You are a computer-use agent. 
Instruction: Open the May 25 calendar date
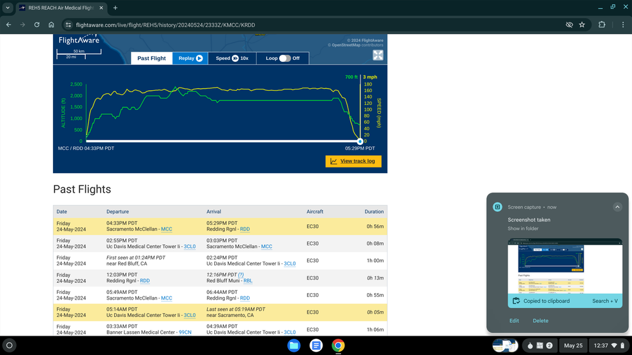(573, 345)
